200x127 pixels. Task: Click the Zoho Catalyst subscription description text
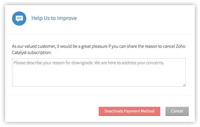[x=99, y=49]
